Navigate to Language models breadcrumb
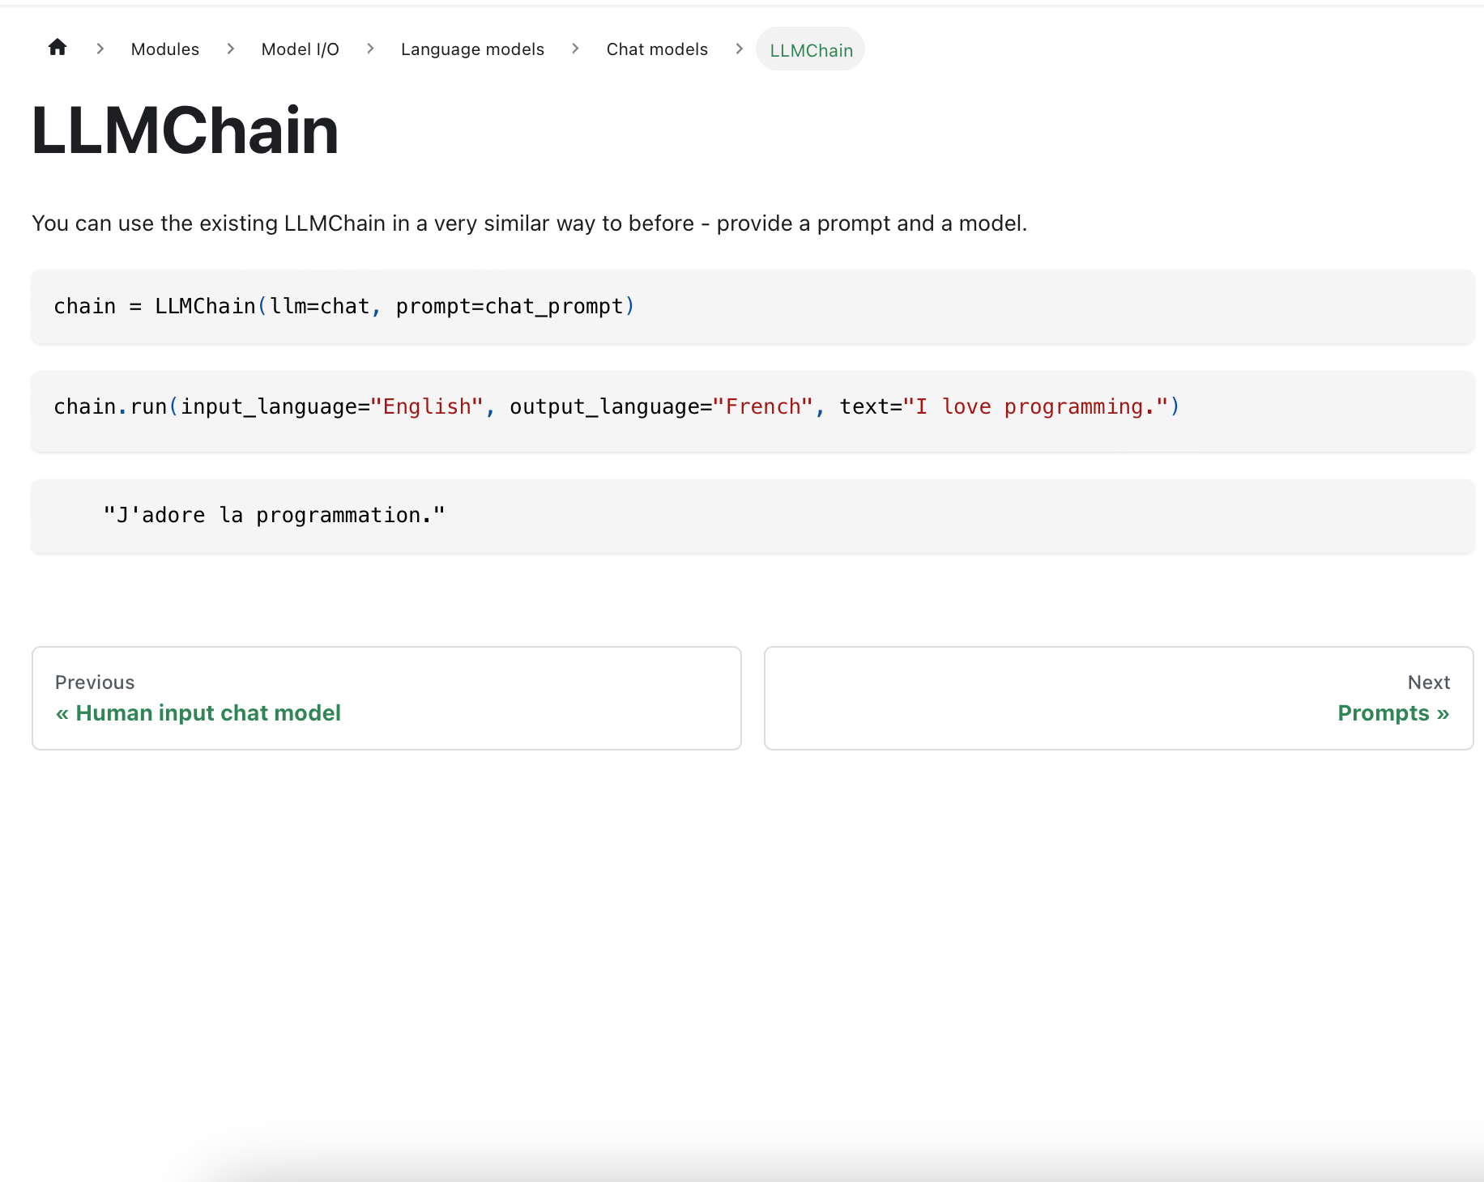 coord(472,49)
